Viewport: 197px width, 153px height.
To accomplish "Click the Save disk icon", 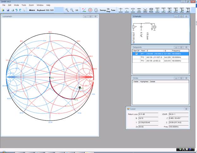I will pos(8,10).
